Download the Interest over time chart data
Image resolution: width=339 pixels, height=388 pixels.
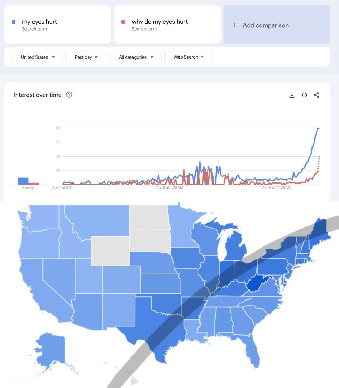(292, 95)
